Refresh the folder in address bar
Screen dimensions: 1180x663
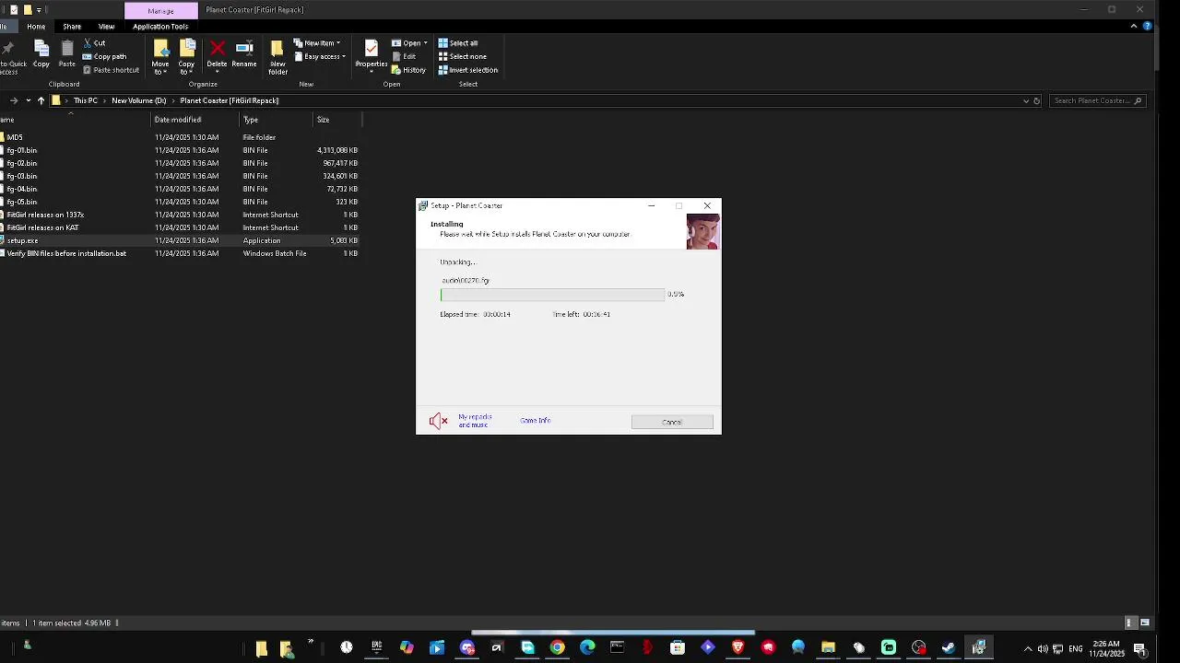pyautogui.click(x=1036, y=100)
